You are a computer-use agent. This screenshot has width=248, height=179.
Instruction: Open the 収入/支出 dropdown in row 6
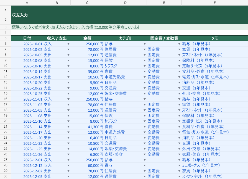(x=68, y=44)
